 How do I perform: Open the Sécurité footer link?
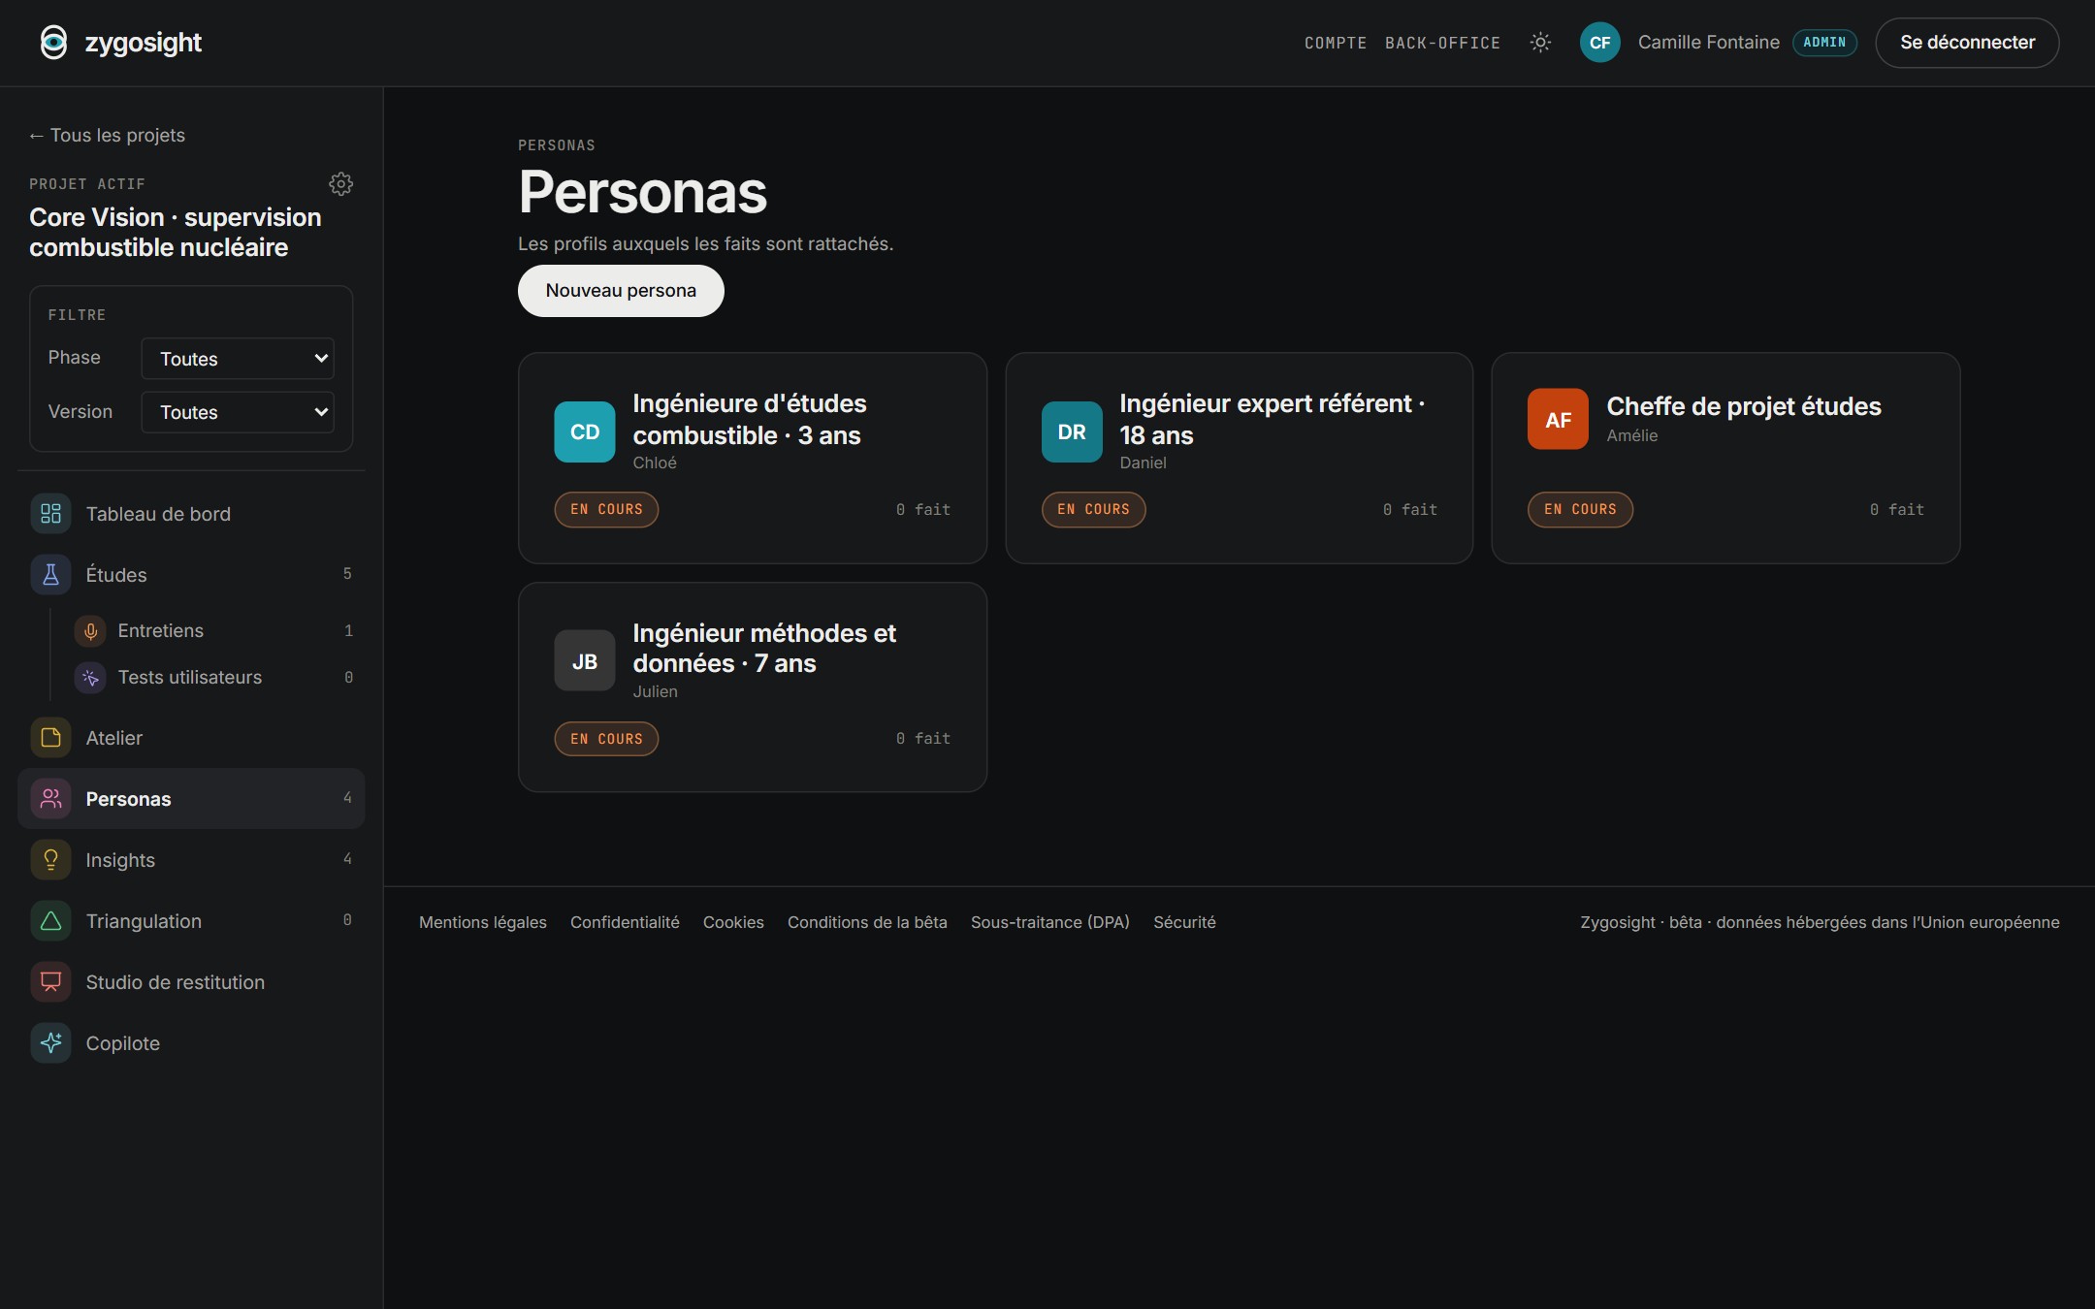(x=1184, y=922)
